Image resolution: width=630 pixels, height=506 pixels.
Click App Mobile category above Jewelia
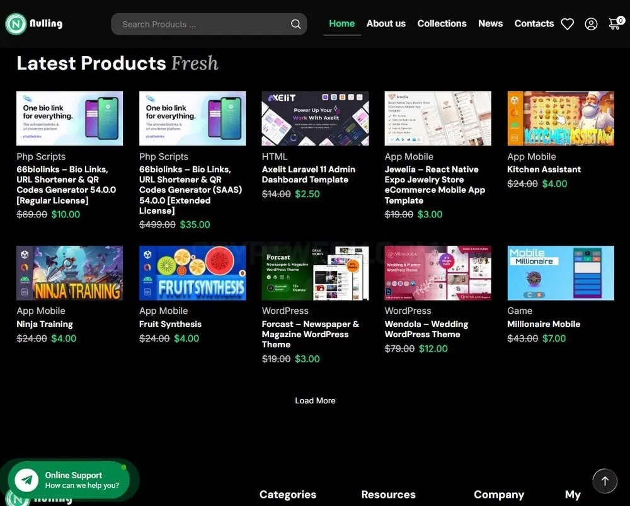[409, 157]
